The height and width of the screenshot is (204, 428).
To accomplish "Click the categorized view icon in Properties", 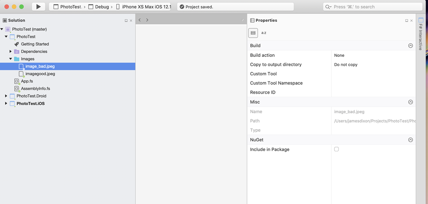I will click(253, 33).
